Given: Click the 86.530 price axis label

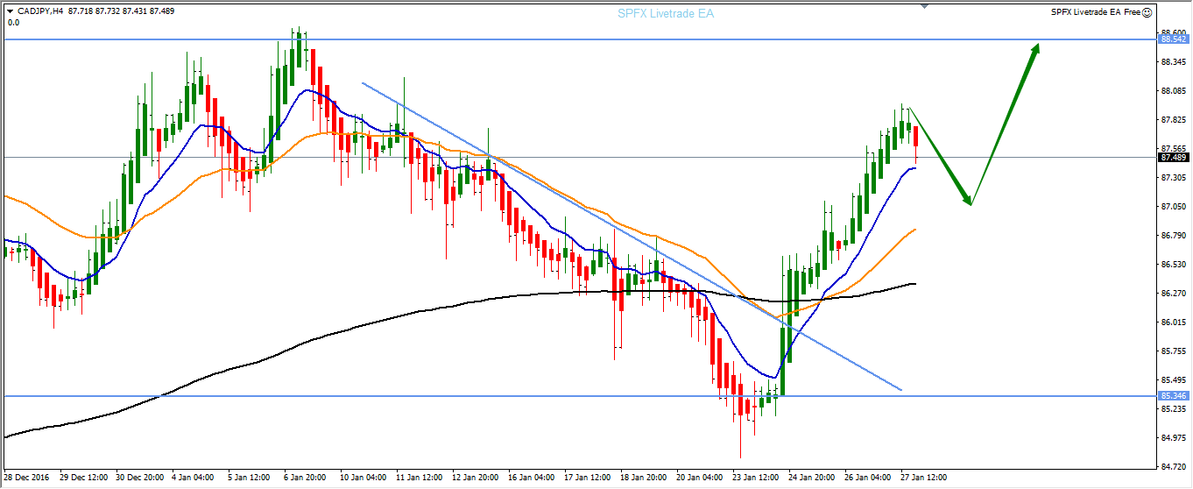Looking at the screenshot, I should click(1172, 265).
